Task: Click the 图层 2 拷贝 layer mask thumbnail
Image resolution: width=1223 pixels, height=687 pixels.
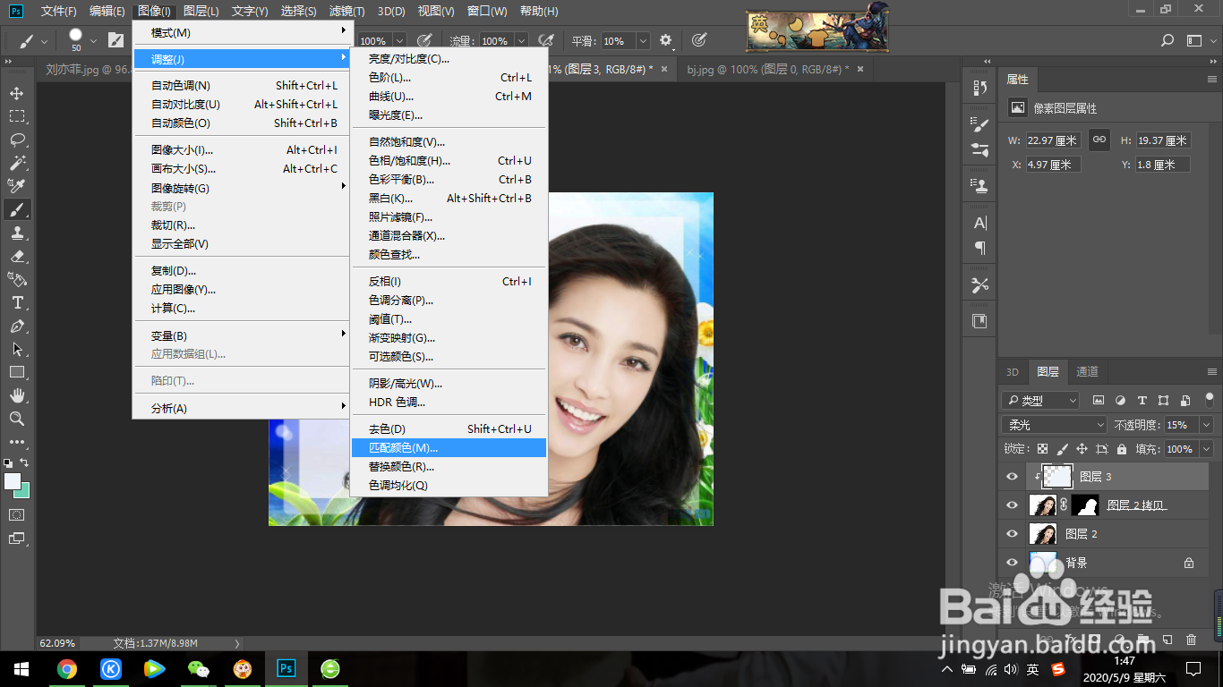Action: [x=1085, y=505]
